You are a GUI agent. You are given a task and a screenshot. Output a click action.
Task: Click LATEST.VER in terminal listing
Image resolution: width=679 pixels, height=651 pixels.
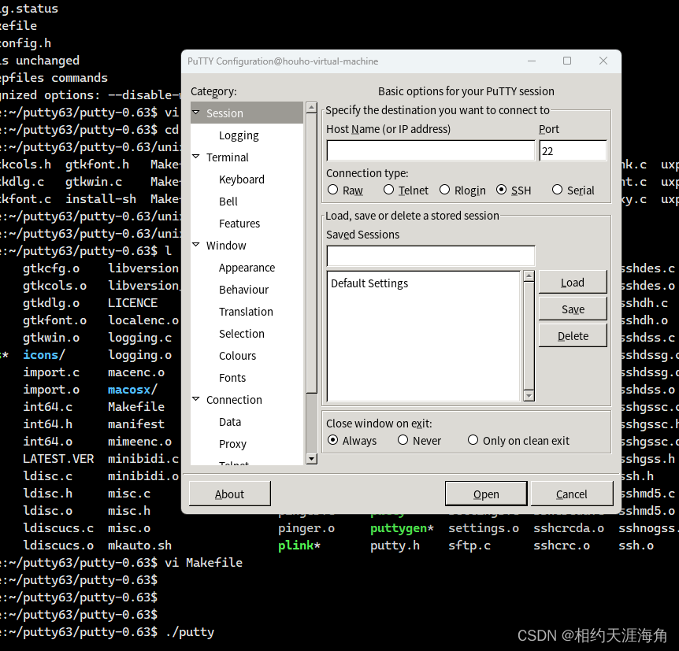58,459
